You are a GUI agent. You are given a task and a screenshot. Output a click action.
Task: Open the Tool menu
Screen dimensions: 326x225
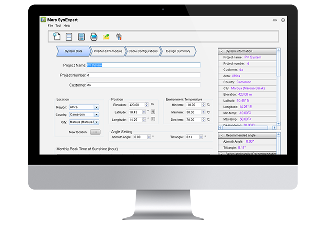58,26
